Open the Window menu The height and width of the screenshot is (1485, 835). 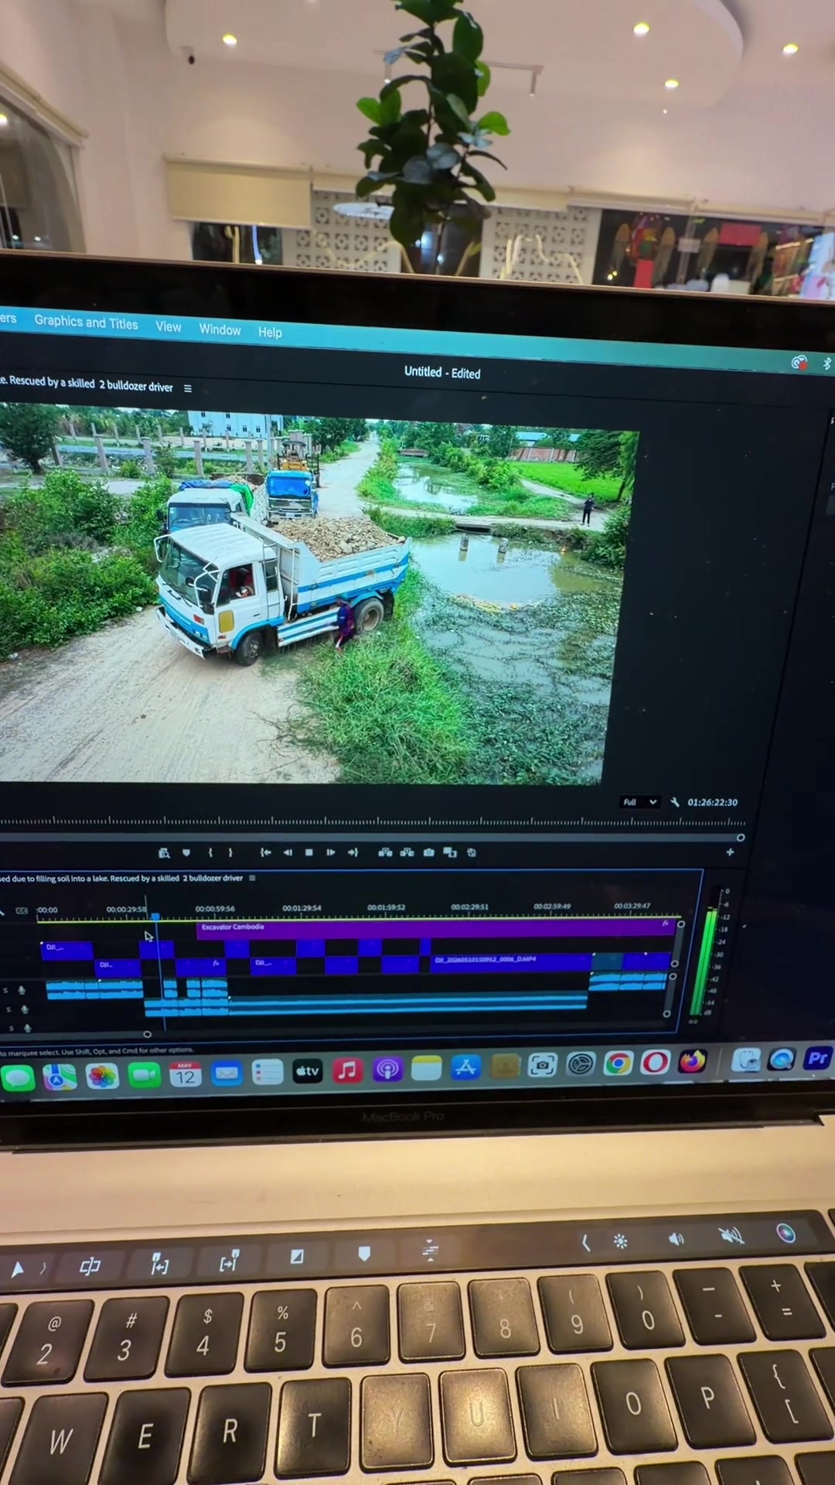pos(220,329)
